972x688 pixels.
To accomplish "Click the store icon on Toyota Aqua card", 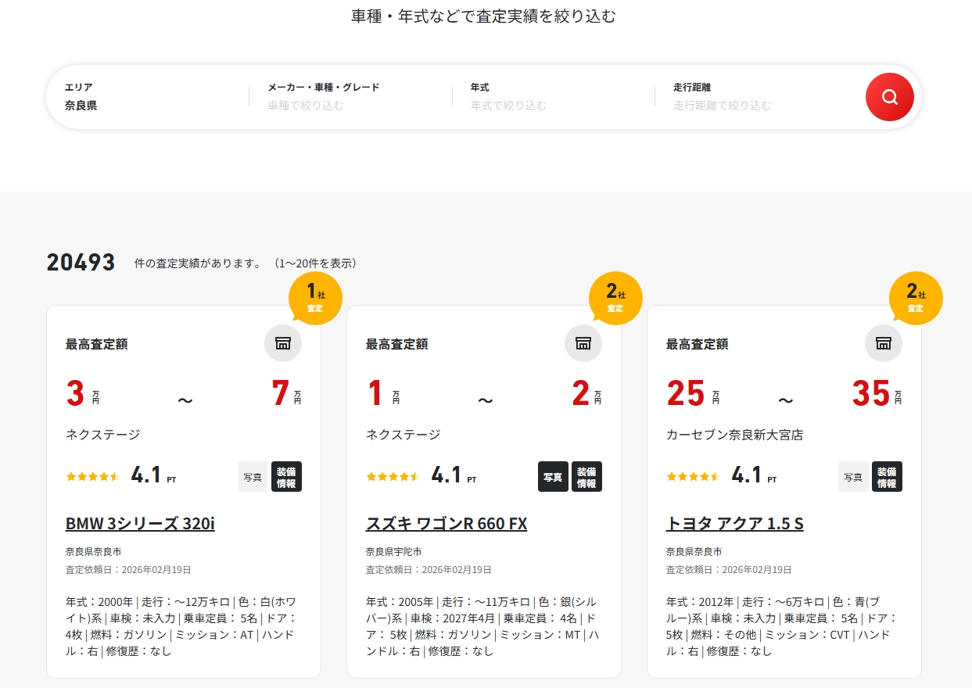I will coord(883,343).
